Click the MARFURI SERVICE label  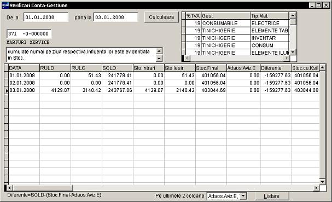click(28, 42)
